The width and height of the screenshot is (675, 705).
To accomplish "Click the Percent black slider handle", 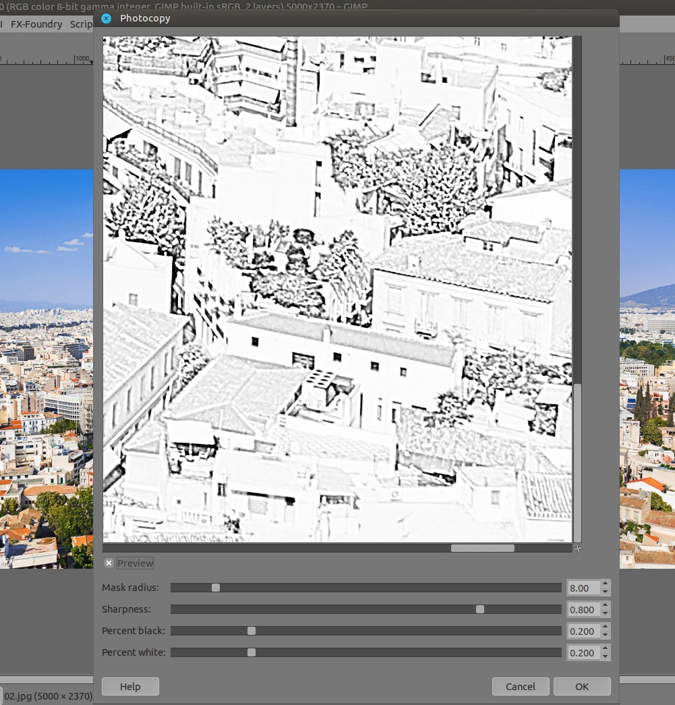I will tap(252, 631).
